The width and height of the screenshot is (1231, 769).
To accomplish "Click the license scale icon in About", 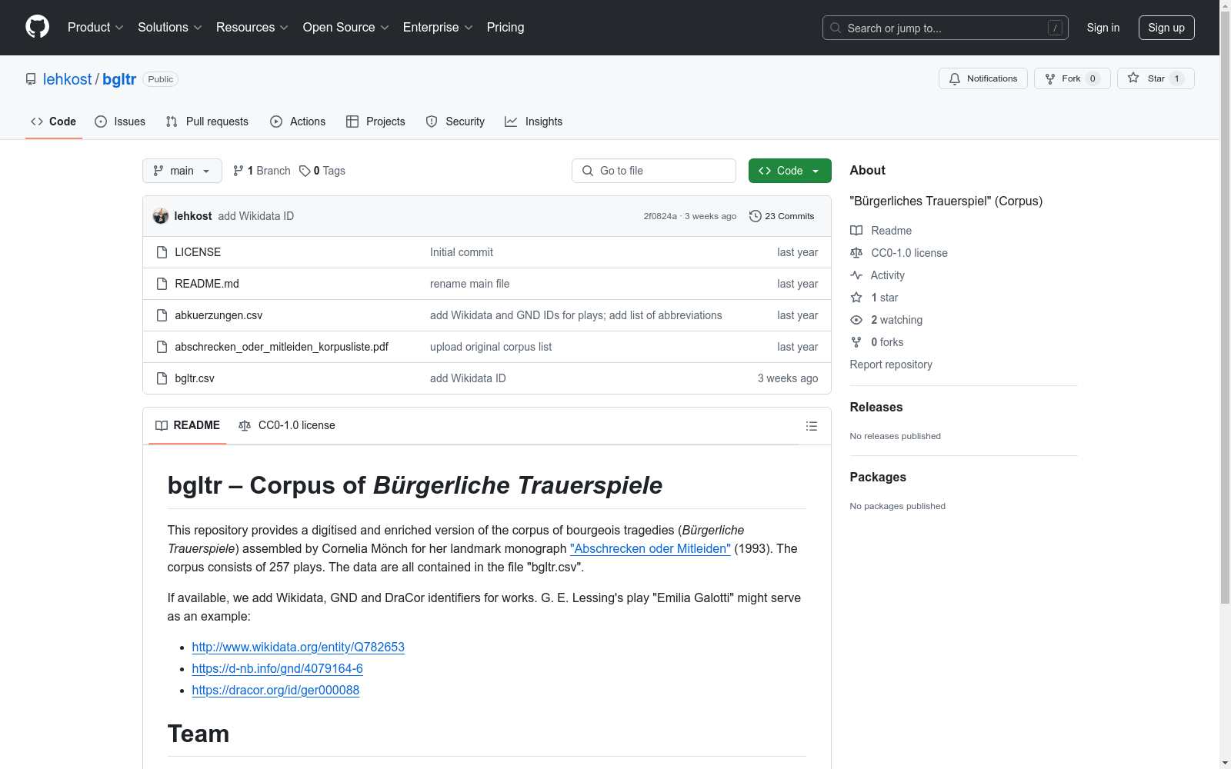I will click(856, 253).
